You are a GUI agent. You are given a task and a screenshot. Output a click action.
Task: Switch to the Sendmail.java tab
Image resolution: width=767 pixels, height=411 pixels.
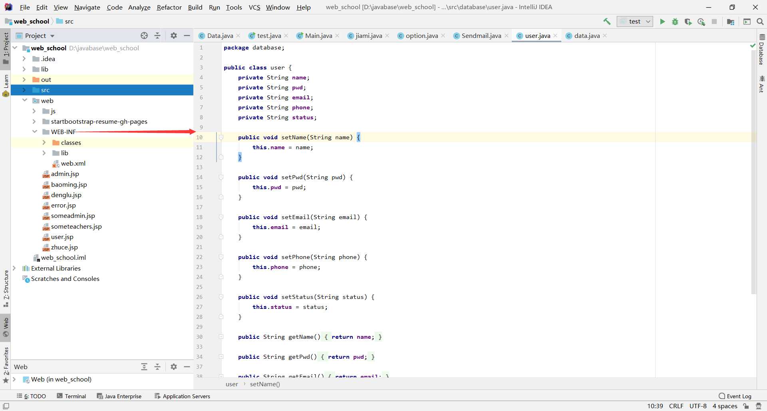481,36
